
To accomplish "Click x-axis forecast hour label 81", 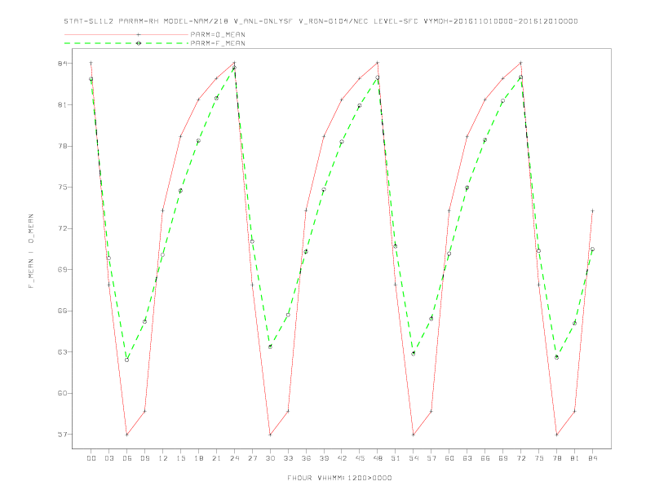I will [575, 458].
